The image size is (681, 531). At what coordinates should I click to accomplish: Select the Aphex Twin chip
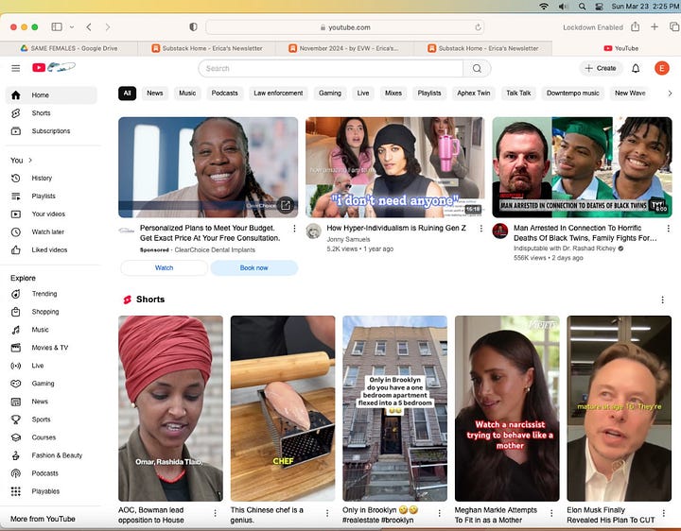click(474, 94)
